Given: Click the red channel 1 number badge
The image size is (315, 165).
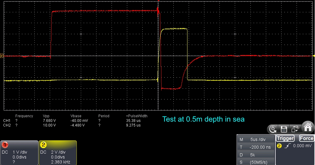Looking at the screenshot, I should (x=5, y=145).
